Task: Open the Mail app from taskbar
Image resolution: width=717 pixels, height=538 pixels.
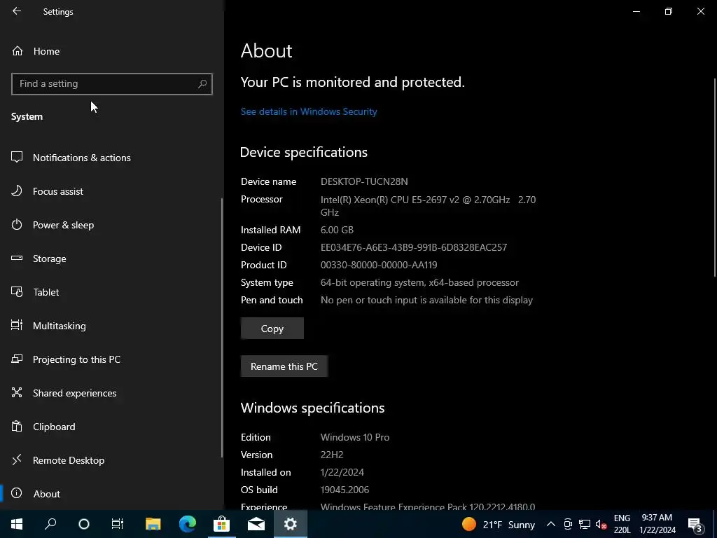Action: click(256, 524)
